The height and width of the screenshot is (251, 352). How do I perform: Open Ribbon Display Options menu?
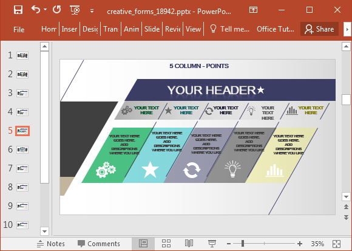pyautogui.click(x=253, y=10)
